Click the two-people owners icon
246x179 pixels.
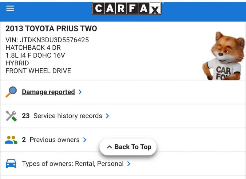(11, 140)
